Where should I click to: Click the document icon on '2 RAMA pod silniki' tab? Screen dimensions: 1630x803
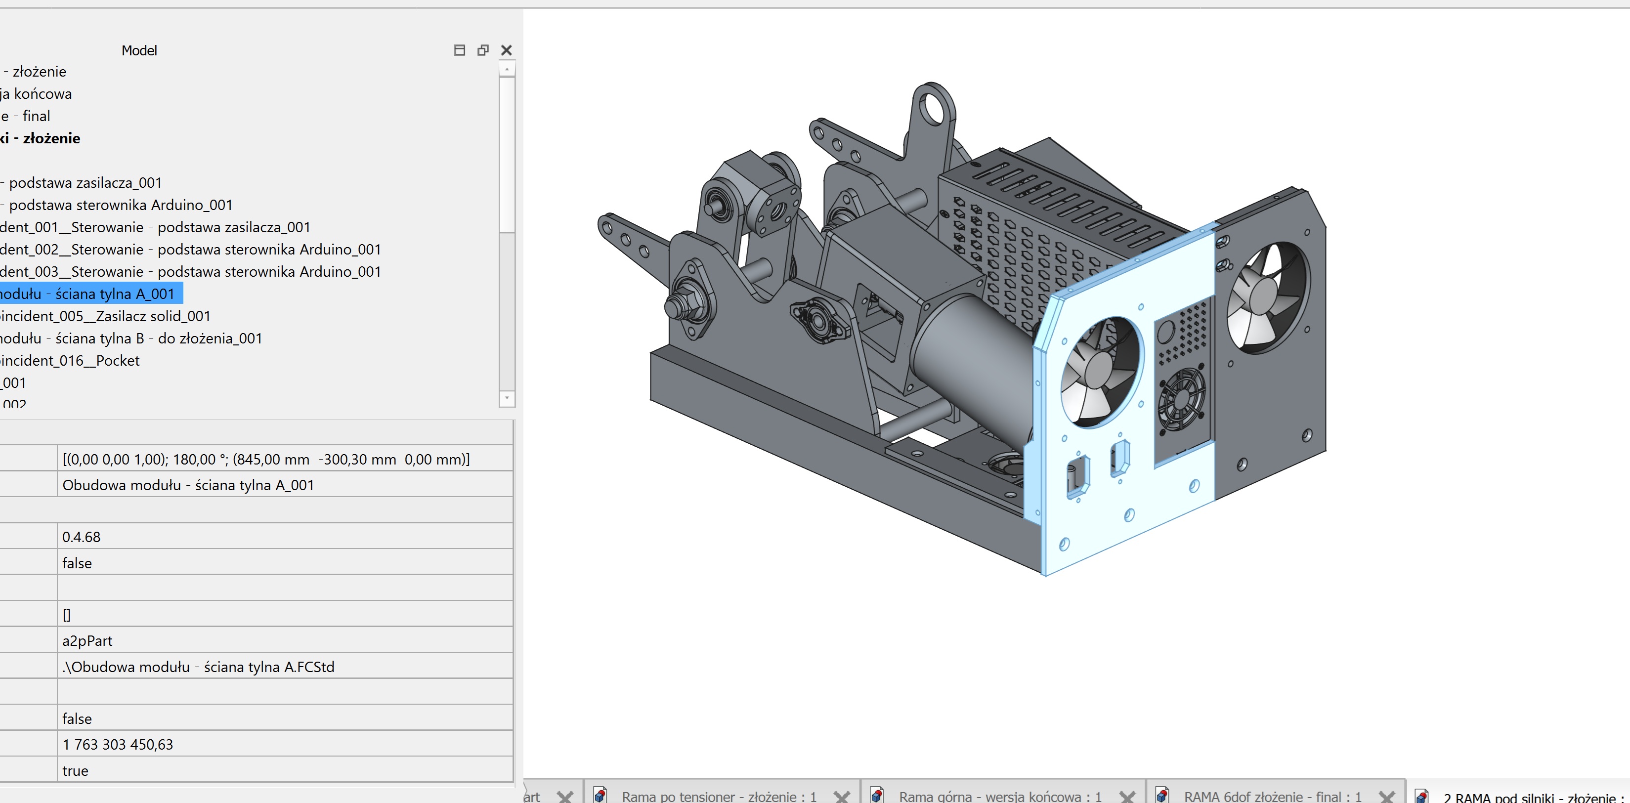click(1422, 796)
